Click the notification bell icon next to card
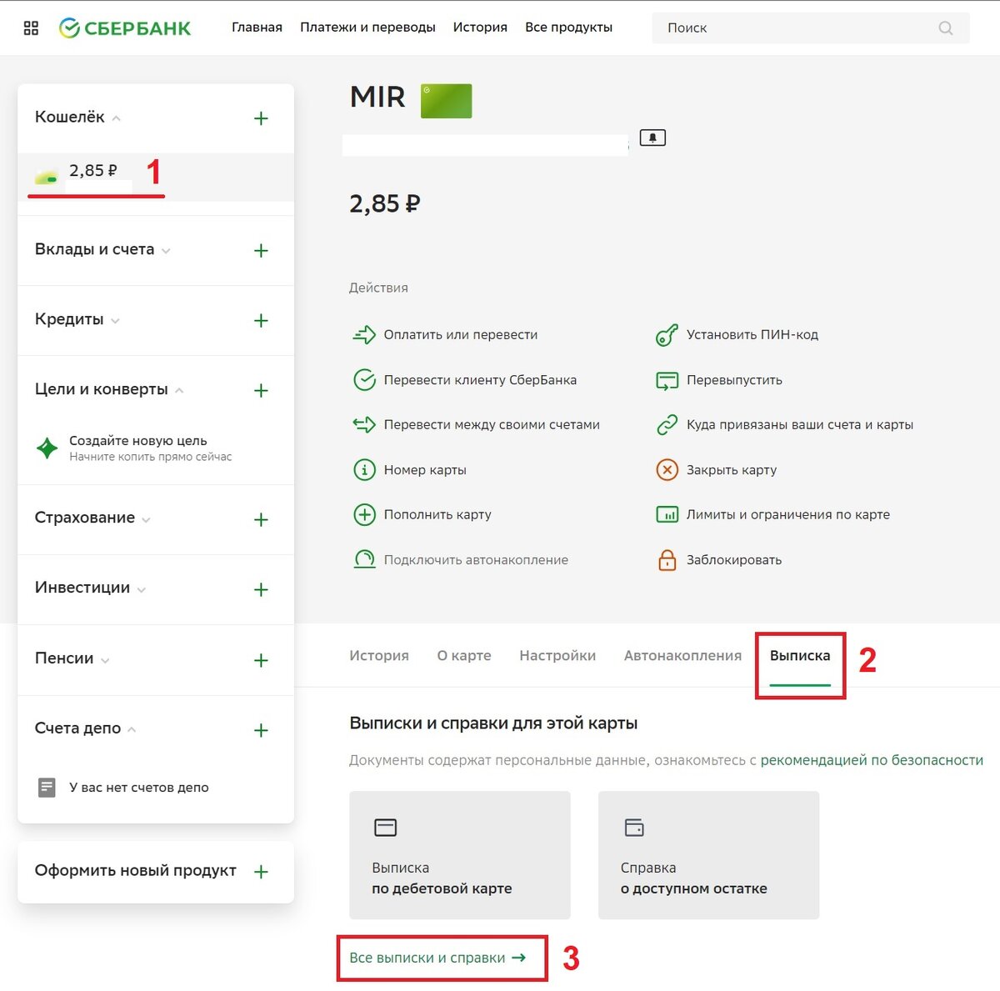 [652, 138]
